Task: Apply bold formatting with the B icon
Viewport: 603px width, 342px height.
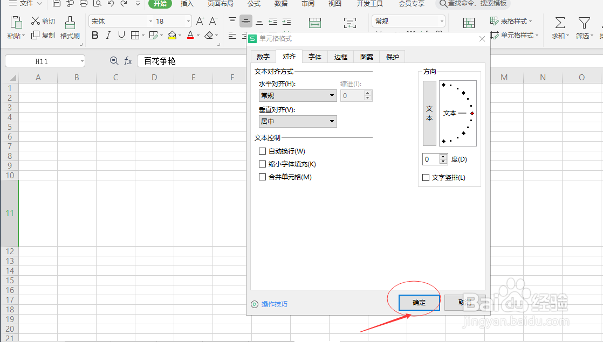Action: (95, 35)
